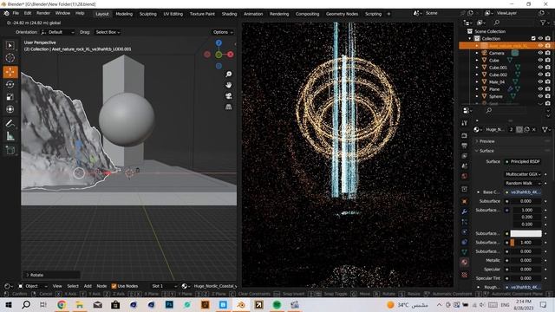This screenshot has width=555, height=312.
Task: Open the Multiscatter GGX distribution dropdown
Action: tap(523, 174)
